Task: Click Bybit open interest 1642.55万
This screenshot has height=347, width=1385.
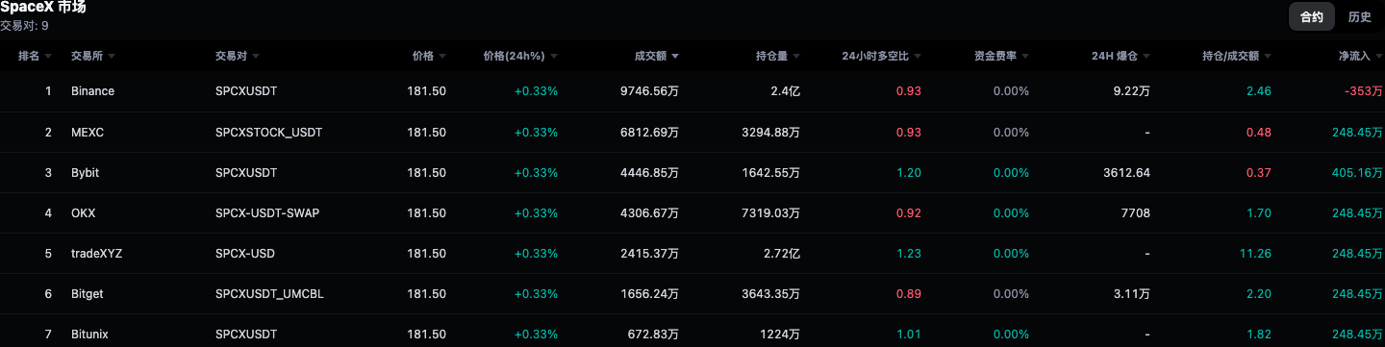Action: tap(770, 172)
